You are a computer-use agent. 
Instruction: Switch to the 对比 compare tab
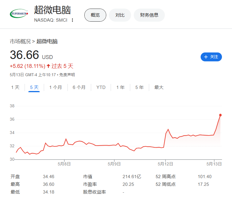point(120,15)
